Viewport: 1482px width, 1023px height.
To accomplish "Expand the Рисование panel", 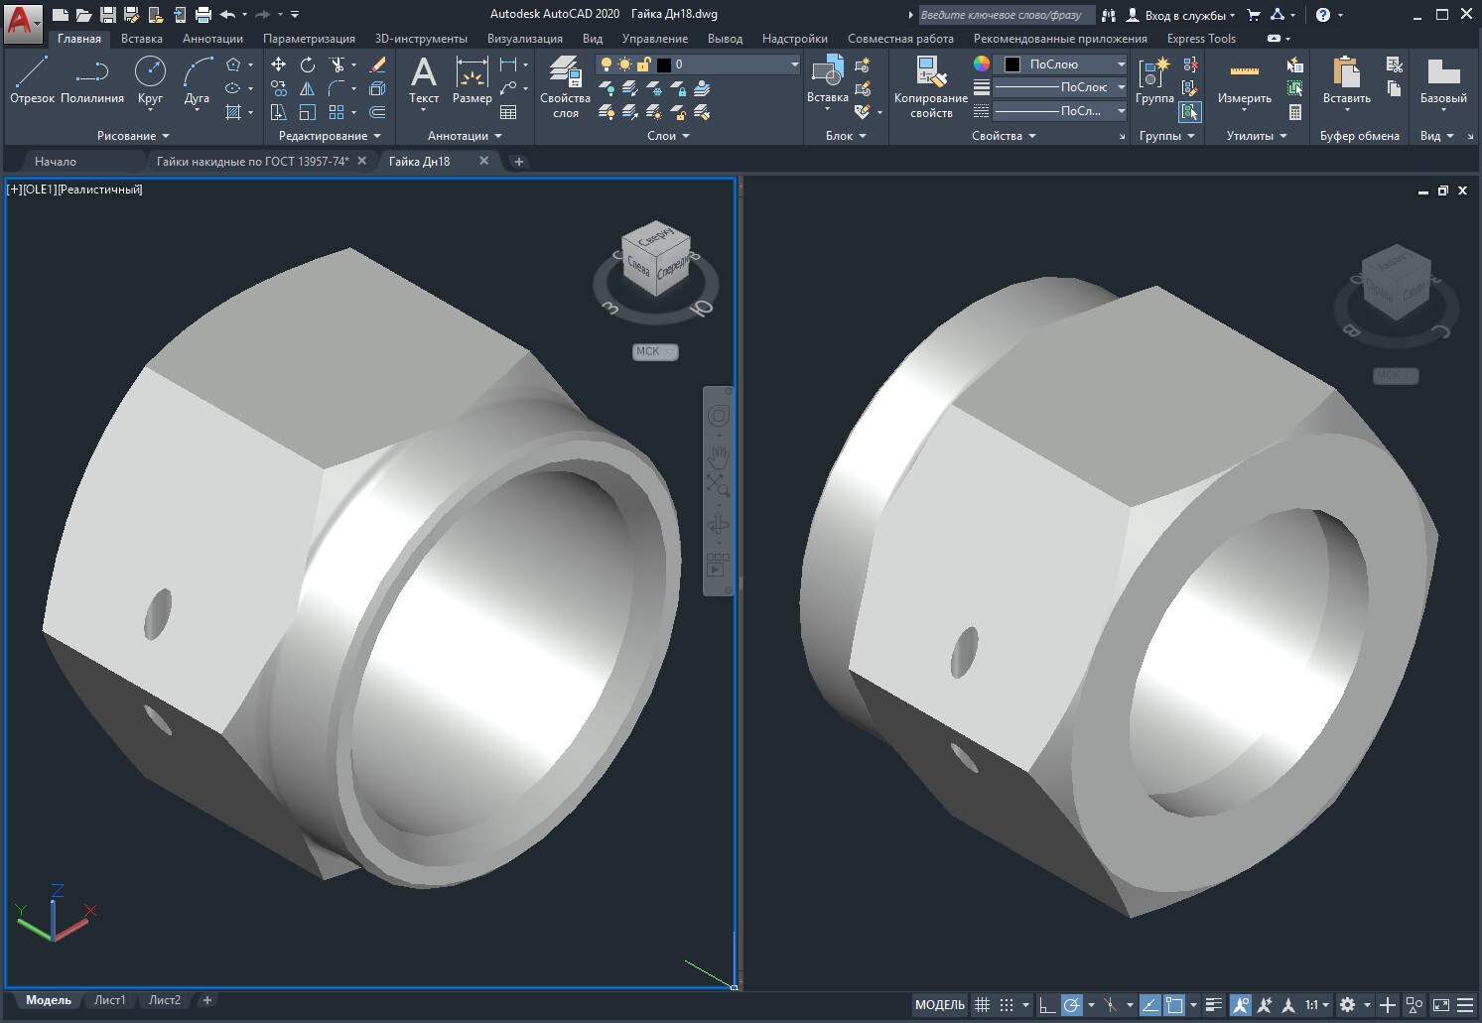I will pos(133,136).
